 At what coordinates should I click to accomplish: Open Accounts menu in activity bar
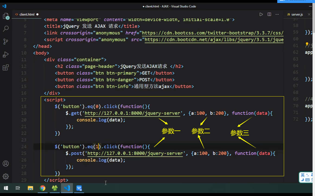tap(6, 164)
